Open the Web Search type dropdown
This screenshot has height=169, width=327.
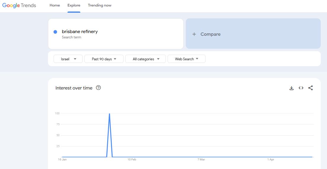[x=186, y=59]
